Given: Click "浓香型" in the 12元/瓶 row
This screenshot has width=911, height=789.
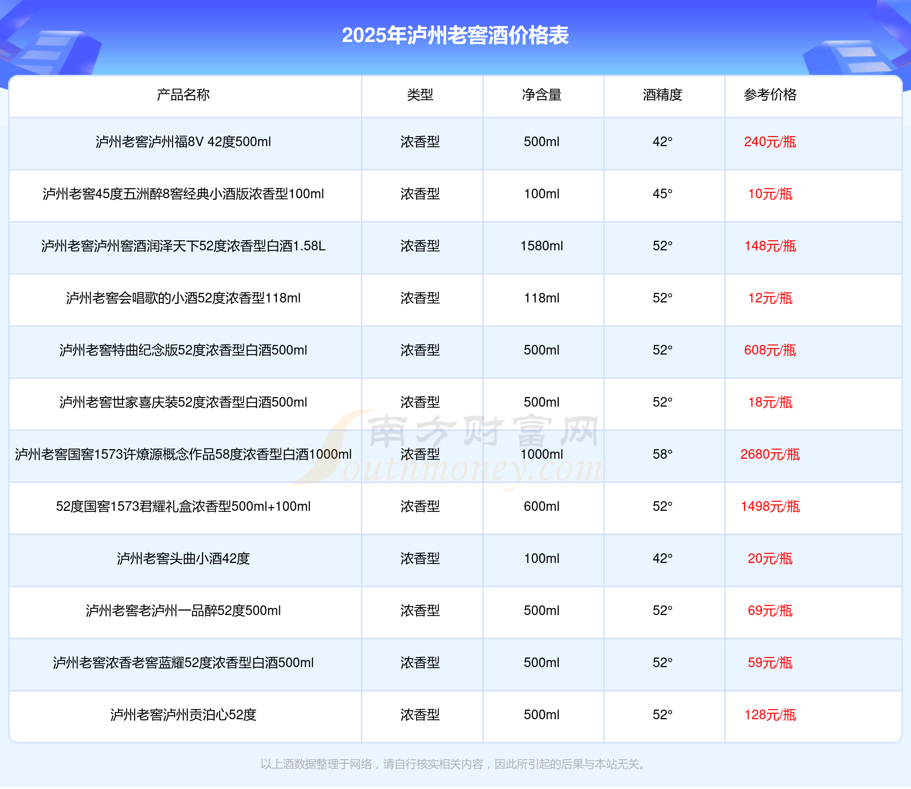Looking at the screenshot, I should [420, 298].
